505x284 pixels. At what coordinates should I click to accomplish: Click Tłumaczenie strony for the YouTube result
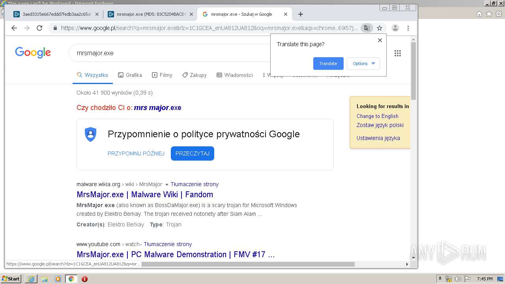(x=168, y=244)
